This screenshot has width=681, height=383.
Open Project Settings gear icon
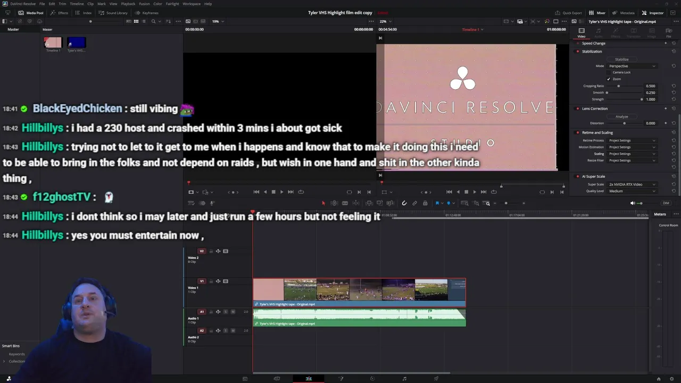[x=672, y=379]
